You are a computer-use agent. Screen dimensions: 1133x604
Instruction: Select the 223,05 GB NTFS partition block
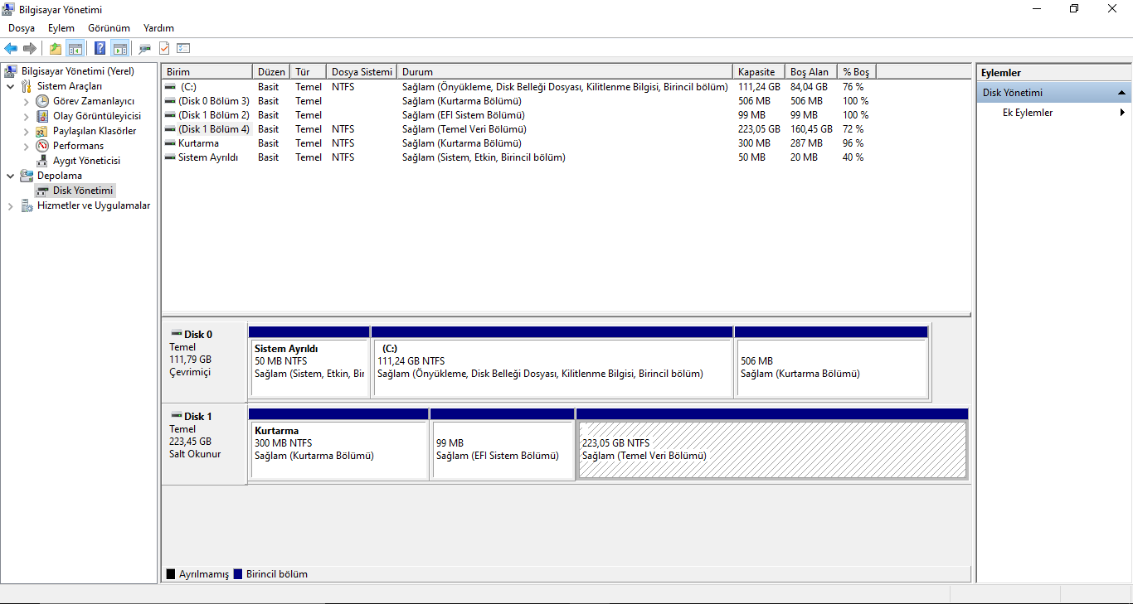coord(771,450)
